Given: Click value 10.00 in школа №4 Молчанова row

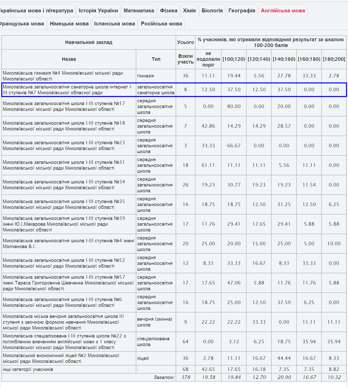Looking at the screenshot, I should click(x=334, y=244).
